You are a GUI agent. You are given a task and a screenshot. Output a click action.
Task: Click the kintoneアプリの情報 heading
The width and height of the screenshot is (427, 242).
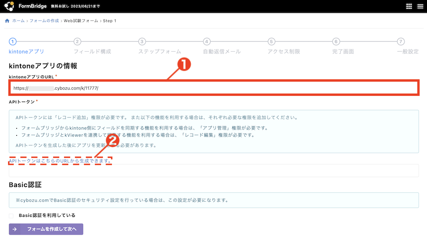pos(43,66)
